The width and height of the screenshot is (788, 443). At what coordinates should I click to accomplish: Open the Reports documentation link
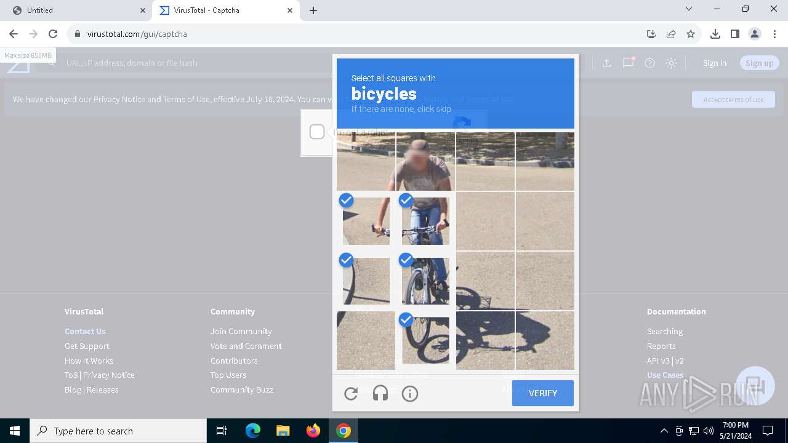(x=661, y=346)
